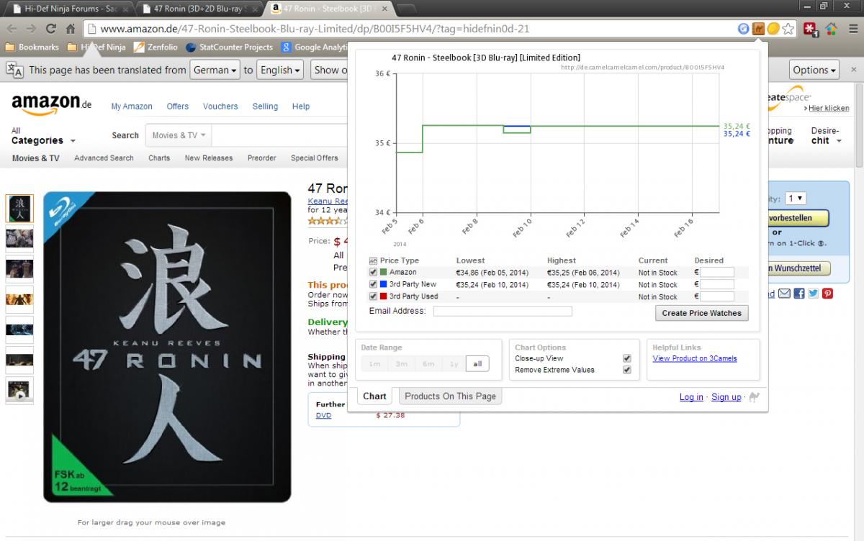
Task: Close the Hi-Def Ninja Forums tab
Action: point(125,9)
